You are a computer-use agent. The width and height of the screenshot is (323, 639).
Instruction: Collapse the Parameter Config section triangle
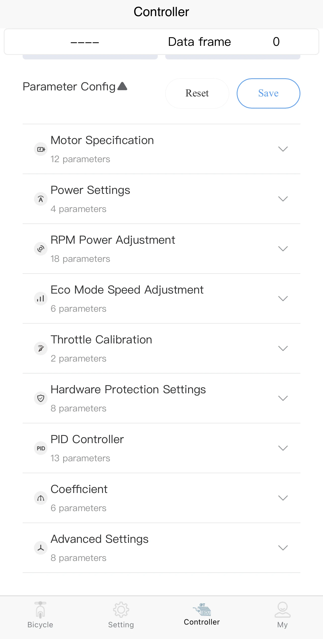pos(123,86)
